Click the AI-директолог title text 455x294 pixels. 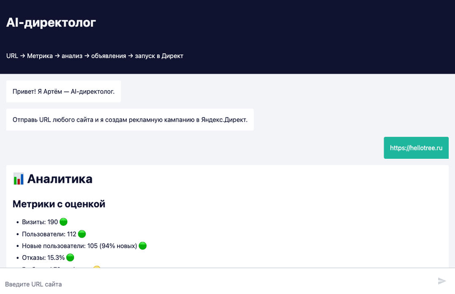tap(51, 23)
